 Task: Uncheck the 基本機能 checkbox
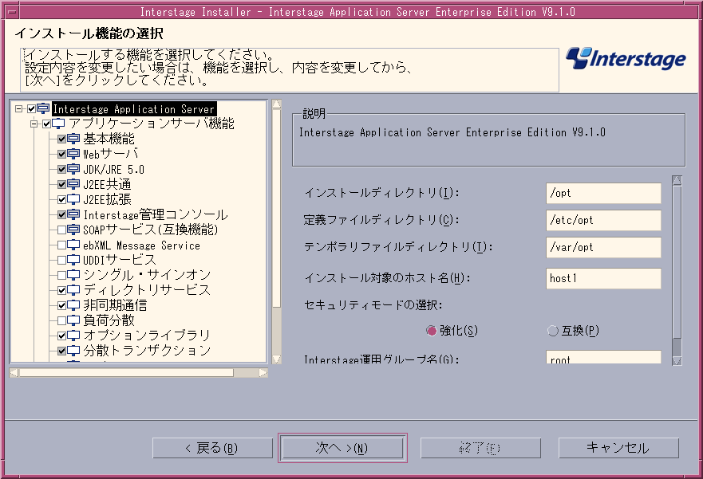[62, 139]
